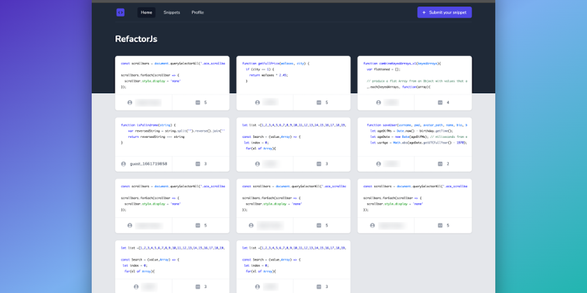The image size is (587, 293).
Task: Click the RefactorJs logo icon in navbar
Action: pyautogui.click(x=120, y=12)
